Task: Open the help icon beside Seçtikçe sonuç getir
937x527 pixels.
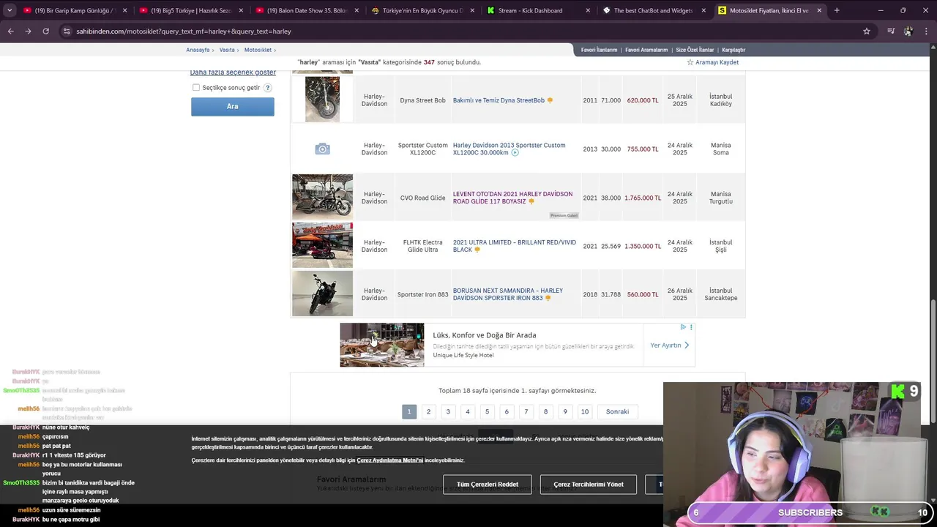Action: [x=268, y=88]
